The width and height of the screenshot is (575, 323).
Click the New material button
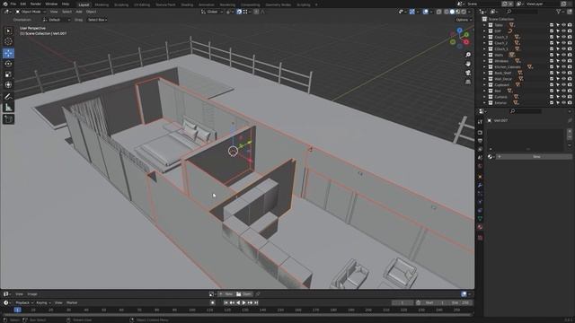click(534, 156)
